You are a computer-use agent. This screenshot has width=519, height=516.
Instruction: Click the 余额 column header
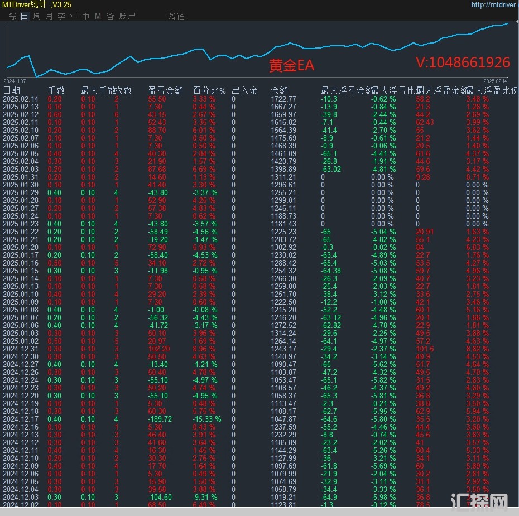(280, 90)
